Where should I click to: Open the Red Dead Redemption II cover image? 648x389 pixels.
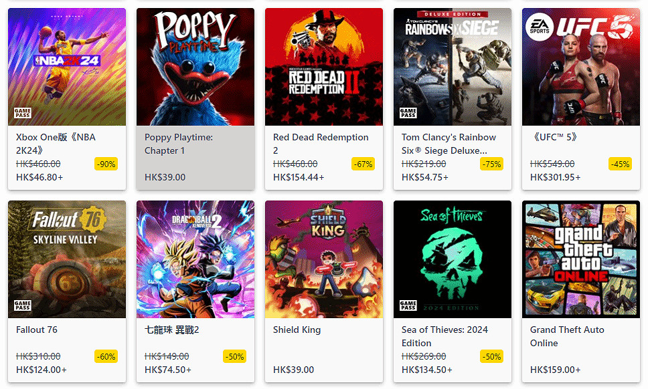tap(324, 67)
